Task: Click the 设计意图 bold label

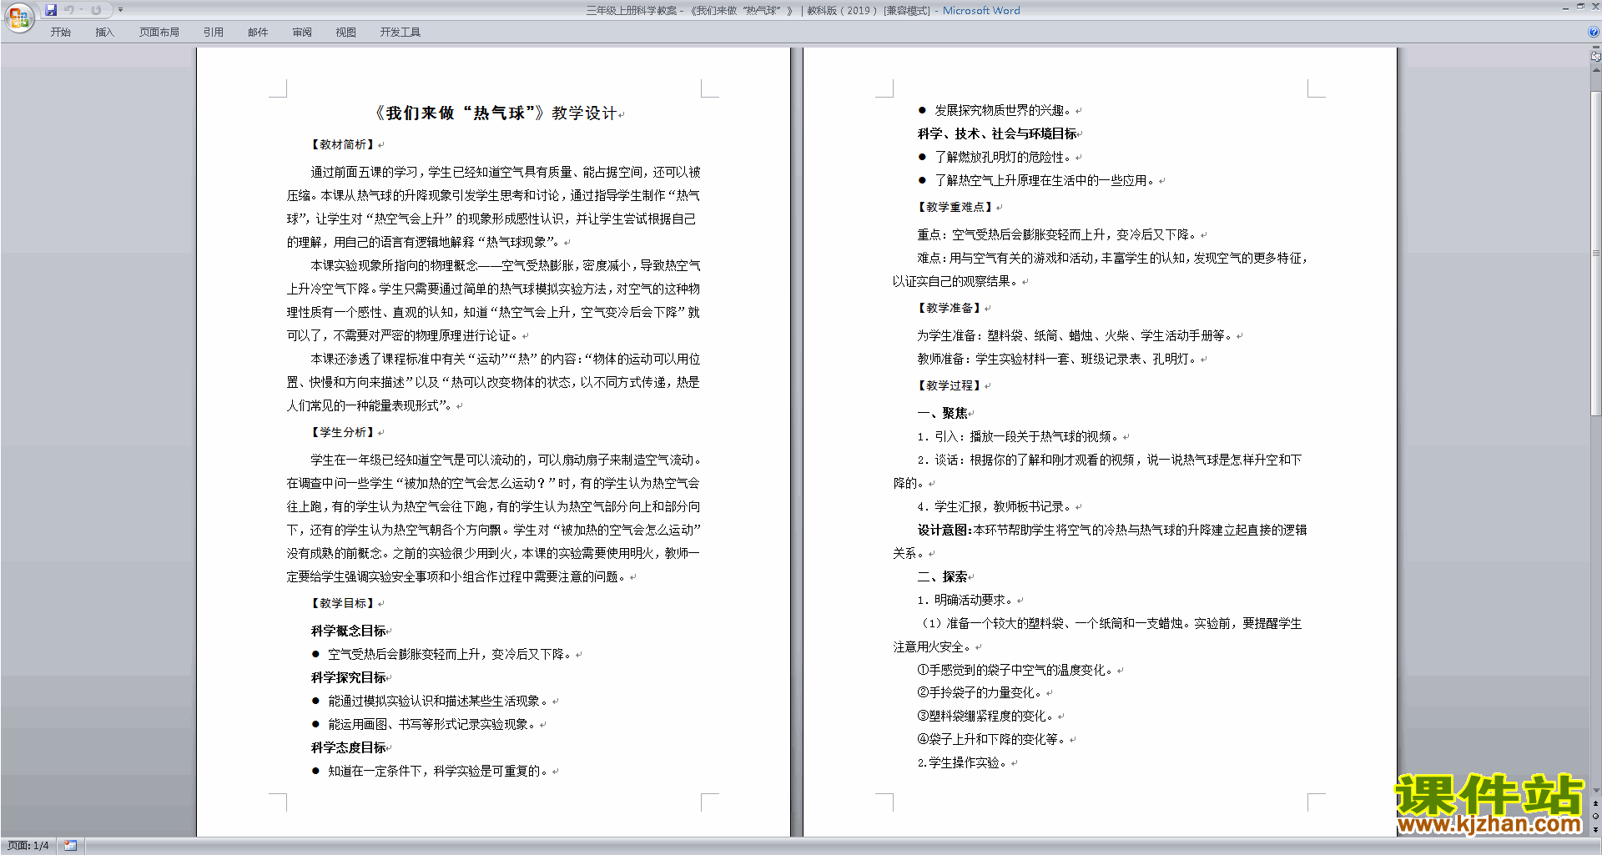Action: tap(945, 530)
